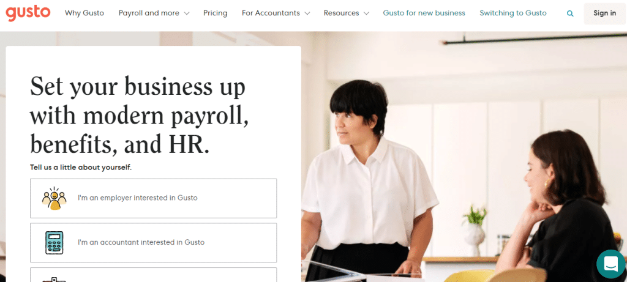Select I'm an accountant interested in Gusto

[154, 242]
